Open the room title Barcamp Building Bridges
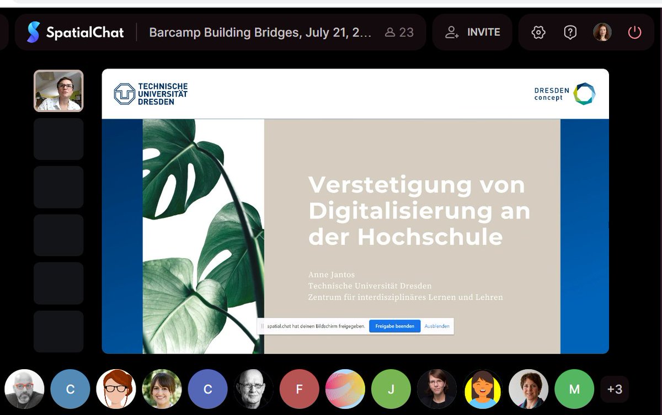The image size is (662, 415). click(260, 32)
